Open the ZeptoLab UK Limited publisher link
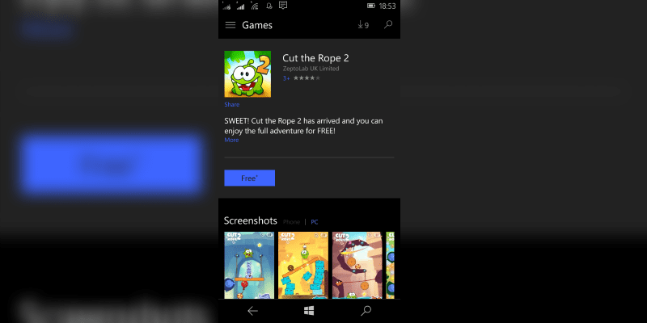 click(x=311, y=69)
